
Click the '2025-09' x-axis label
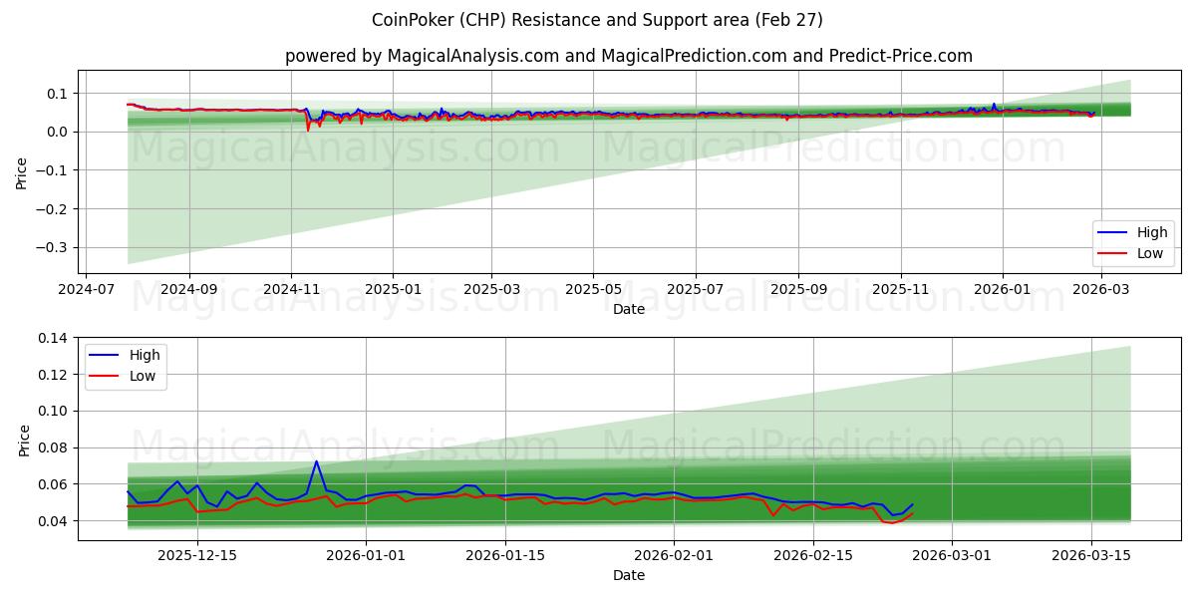click(x=798, y=288)
